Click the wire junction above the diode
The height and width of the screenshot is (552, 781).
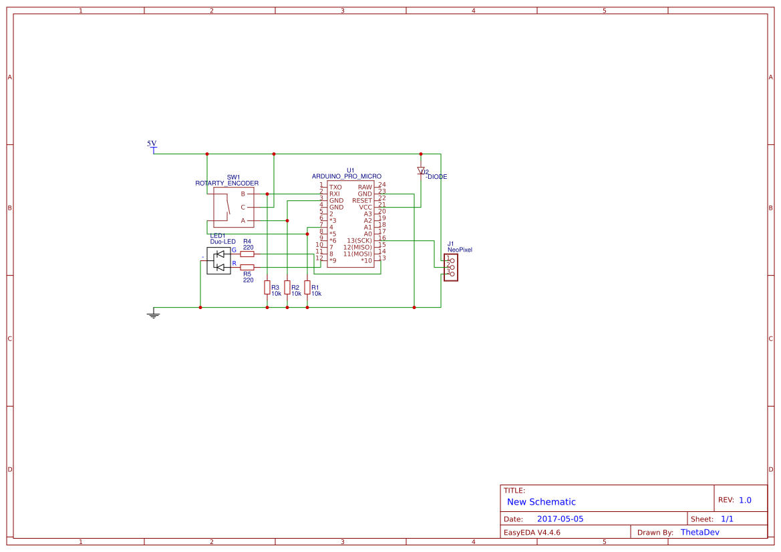tap(421, 154)
